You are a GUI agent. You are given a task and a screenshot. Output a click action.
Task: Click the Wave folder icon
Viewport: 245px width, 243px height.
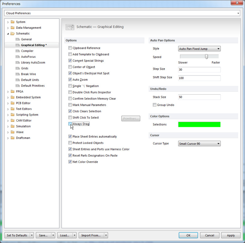coord(13,132)
